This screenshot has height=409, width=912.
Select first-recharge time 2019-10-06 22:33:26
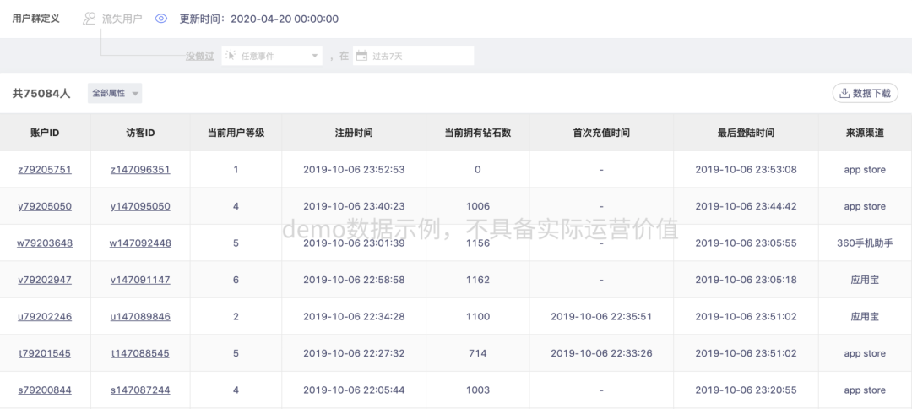(x=601, y=353)
